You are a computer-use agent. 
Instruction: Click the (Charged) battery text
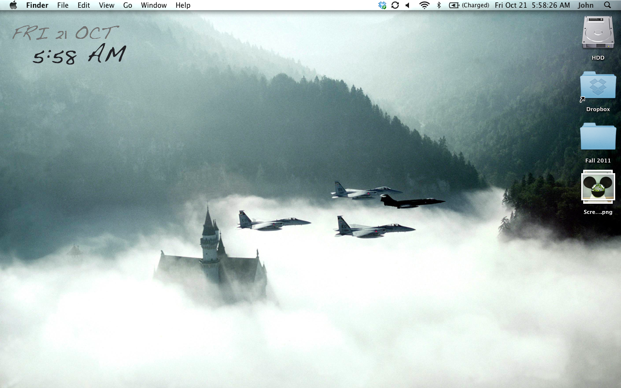[x=475, y=5]
